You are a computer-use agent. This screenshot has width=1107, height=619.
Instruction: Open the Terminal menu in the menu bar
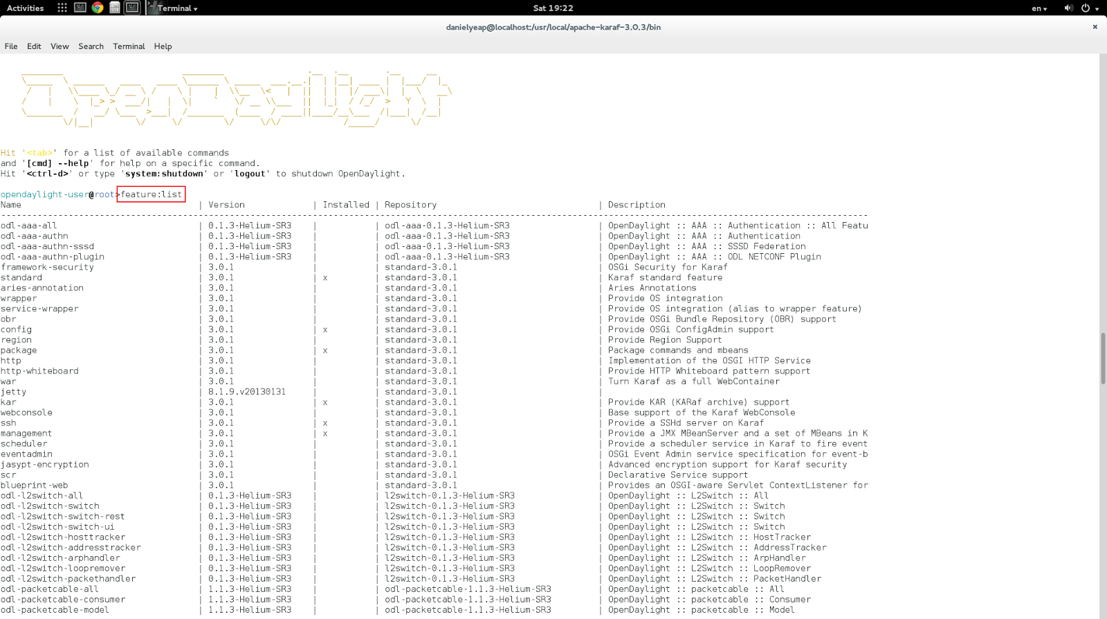pos(129,46)
